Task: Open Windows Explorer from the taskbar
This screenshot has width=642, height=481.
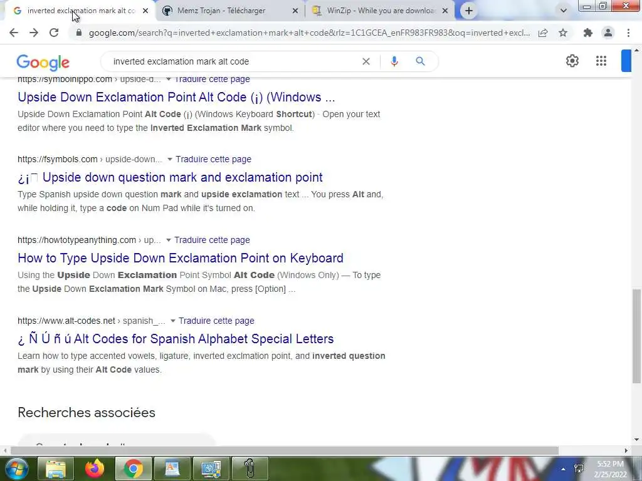Action: pos(56,468)
